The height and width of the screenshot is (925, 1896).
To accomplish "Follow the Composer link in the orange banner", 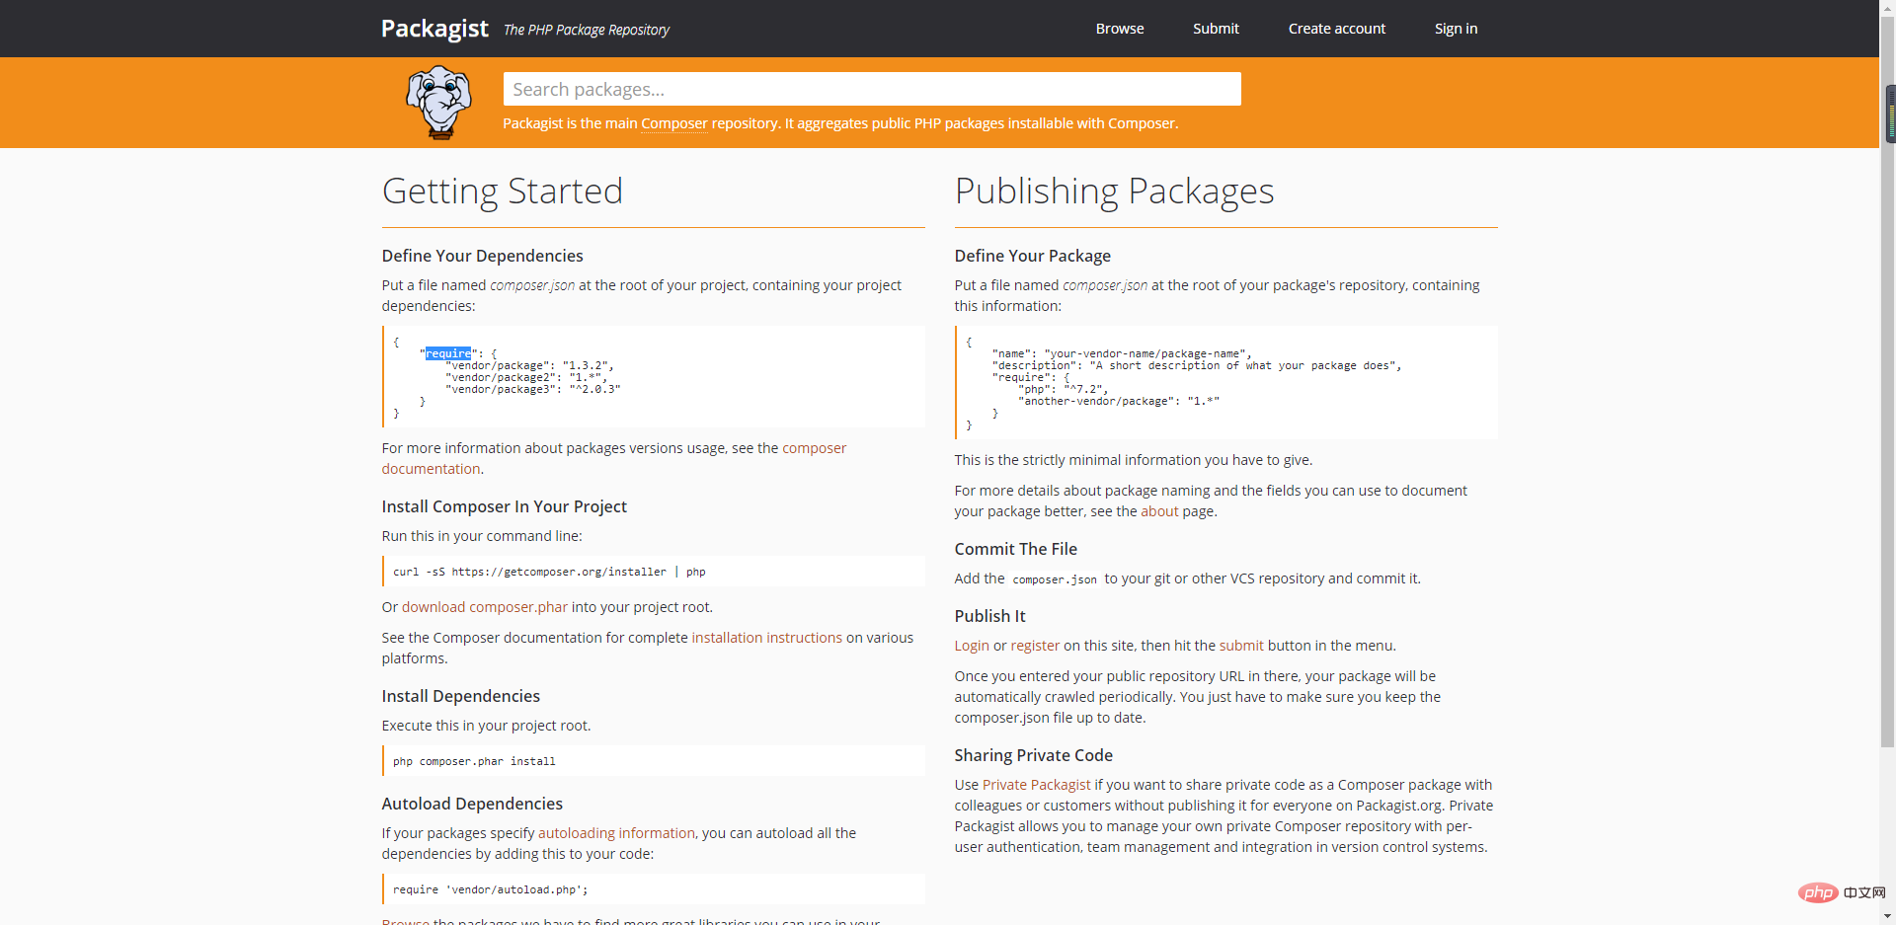I will click(673, 123).
